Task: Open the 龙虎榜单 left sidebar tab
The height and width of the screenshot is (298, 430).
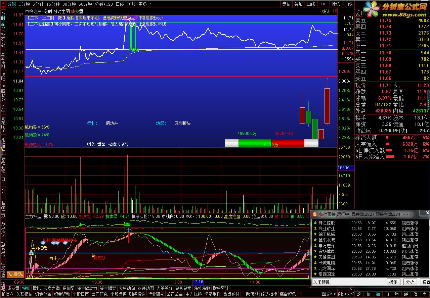Action: tap(3, 145)
